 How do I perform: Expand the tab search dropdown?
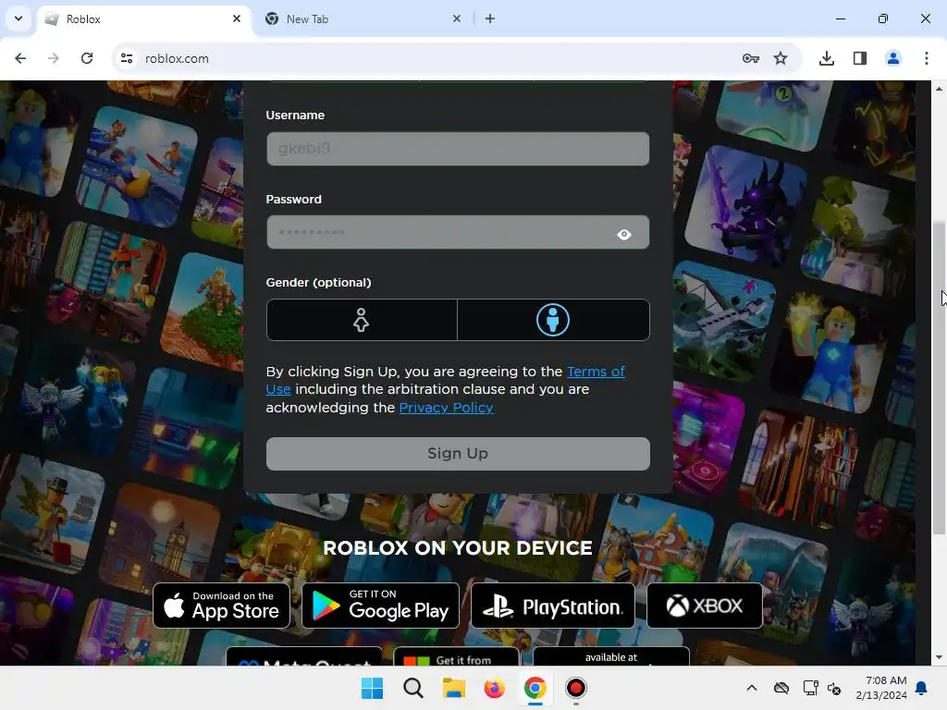[18, 18]
